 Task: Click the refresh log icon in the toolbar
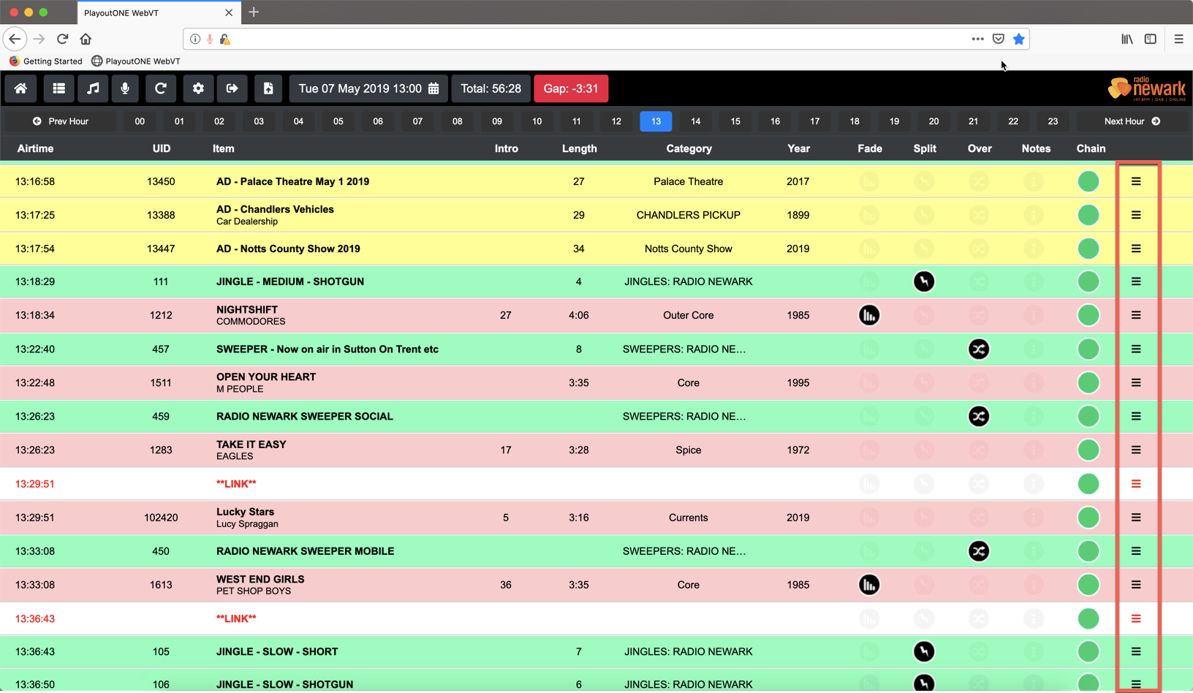tap(161, 88)
